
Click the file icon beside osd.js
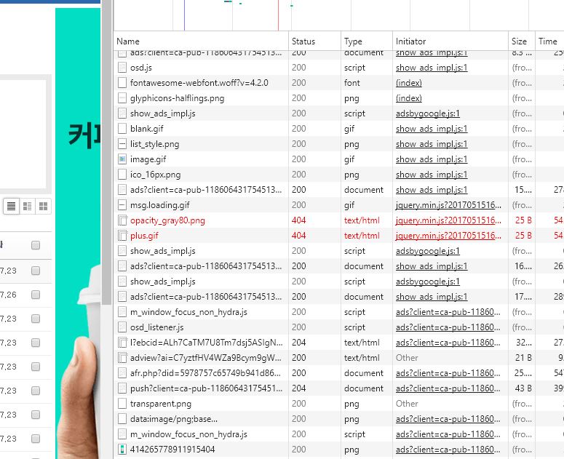(x=122, y=68)
